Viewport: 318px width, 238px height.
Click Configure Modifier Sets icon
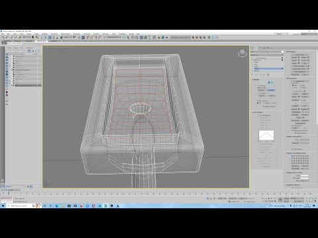268,75
